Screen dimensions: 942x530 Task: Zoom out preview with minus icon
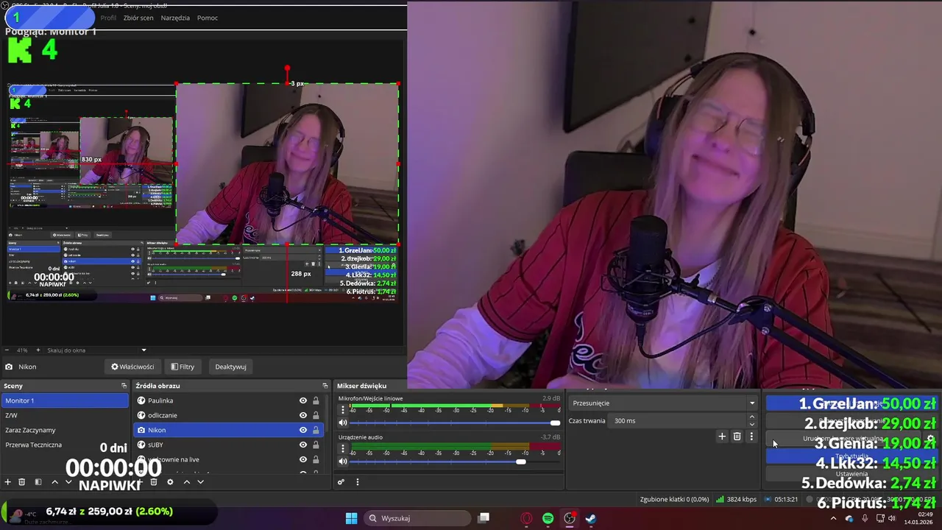pos(7,350)
